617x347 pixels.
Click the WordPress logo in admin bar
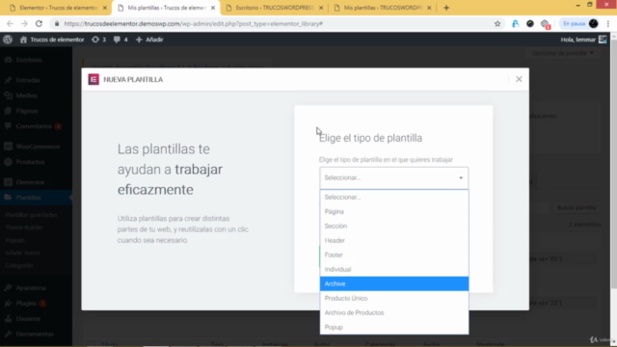point(8,40)
